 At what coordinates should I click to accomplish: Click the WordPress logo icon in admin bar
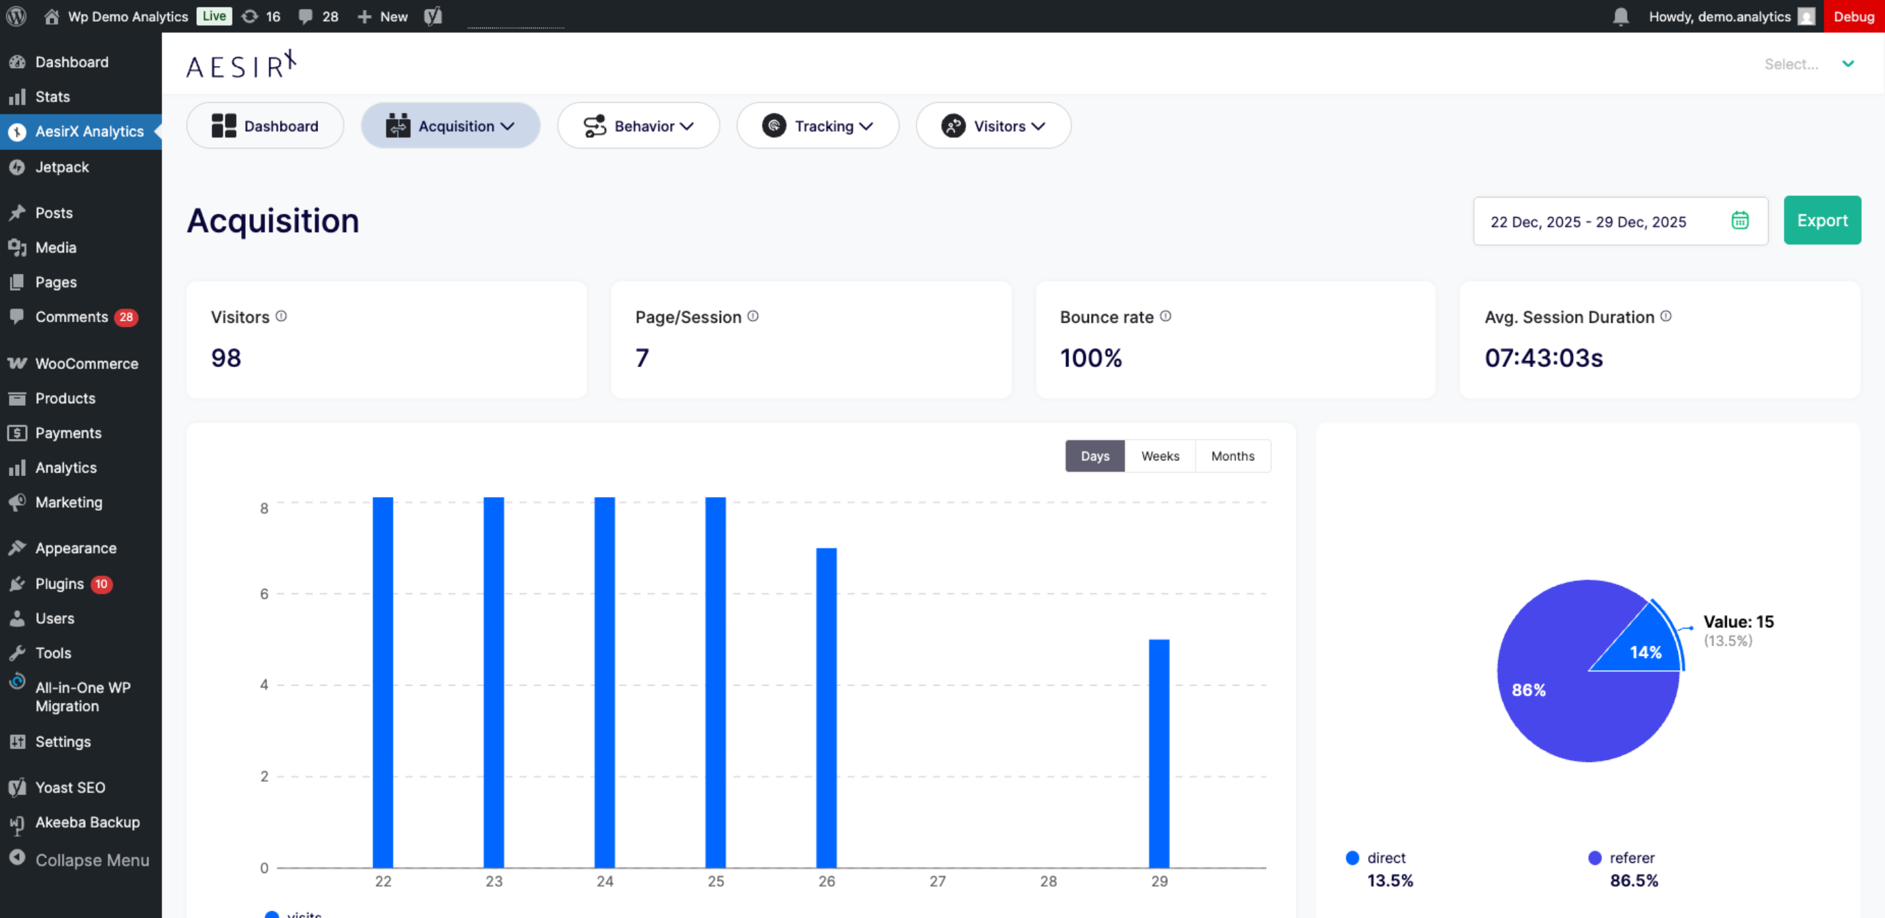click(16, 16)
